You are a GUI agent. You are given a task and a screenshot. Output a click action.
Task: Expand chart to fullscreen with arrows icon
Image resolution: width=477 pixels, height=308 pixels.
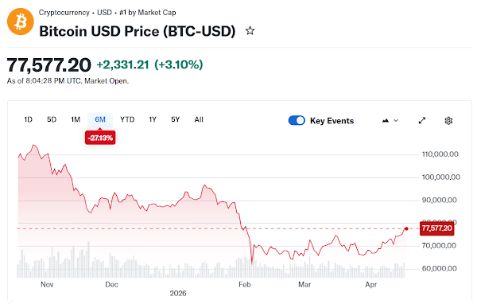point(422,121)
